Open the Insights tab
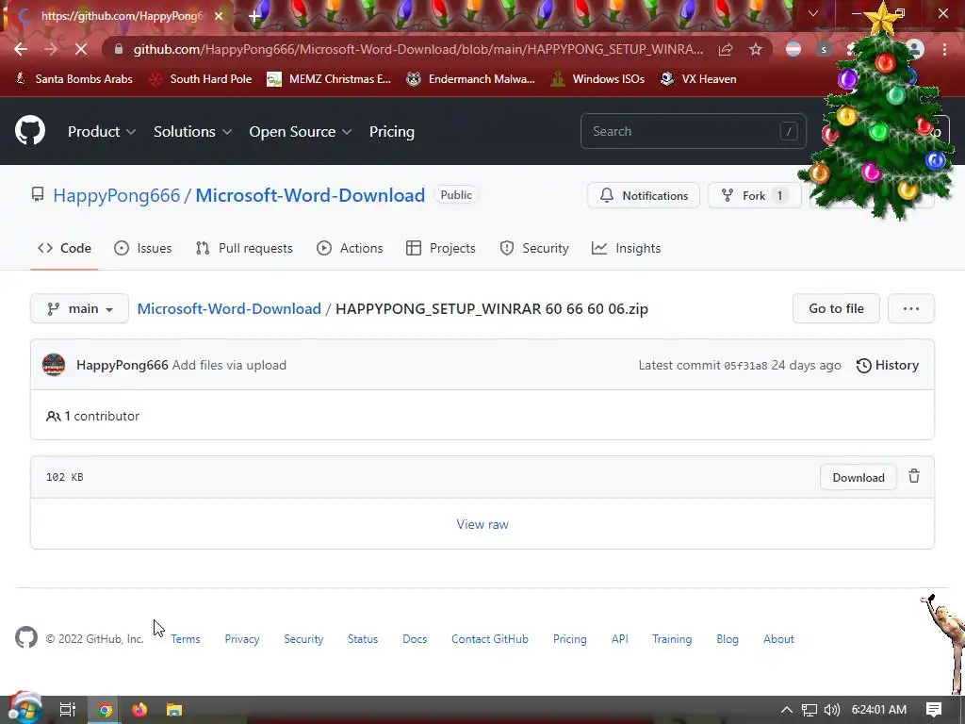The image size is (965, 724). [x=626, y=248]
